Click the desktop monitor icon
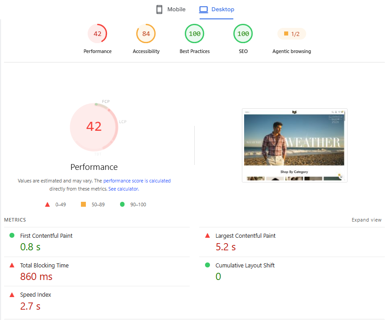388x320 pixels. pyautogui.click(x=204, y=9)
